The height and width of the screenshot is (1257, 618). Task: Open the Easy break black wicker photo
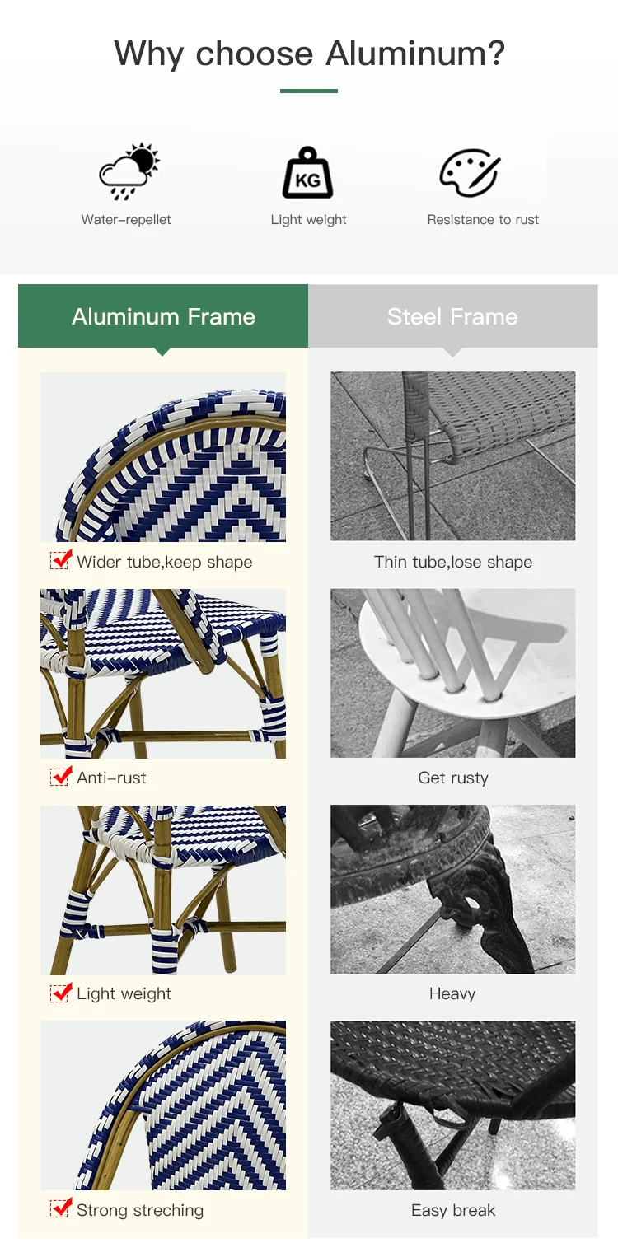tap(453, 1105)
